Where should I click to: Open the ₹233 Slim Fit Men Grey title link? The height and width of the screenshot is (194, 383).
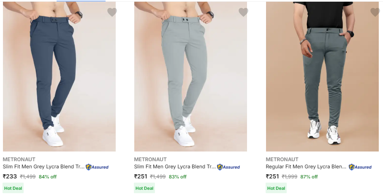43,167
